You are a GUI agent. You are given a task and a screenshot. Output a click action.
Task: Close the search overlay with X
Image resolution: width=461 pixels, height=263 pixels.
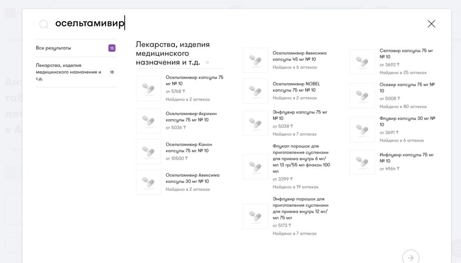[x=431, y=24]
